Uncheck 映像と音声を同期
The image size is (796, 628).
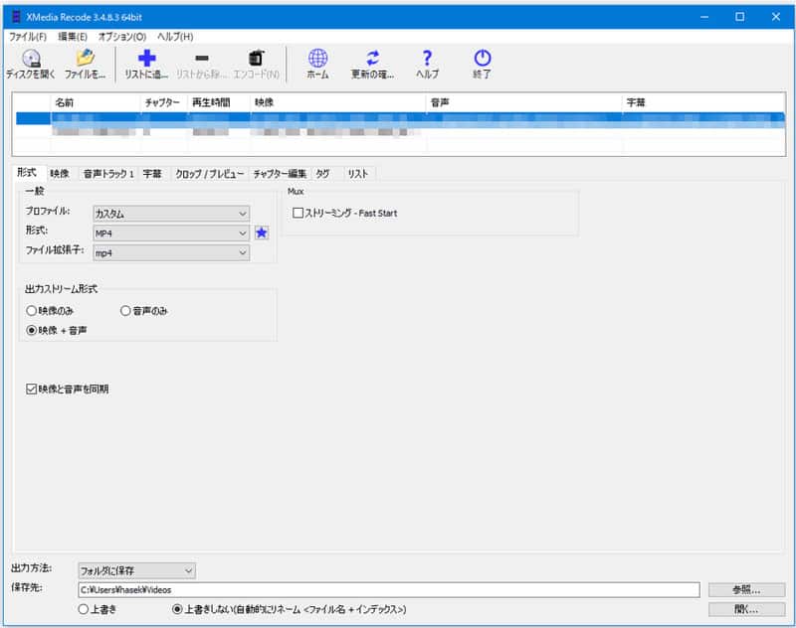[28, 389]
